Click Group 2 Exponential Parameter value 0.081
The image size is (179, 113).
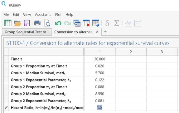pos(100,101)
